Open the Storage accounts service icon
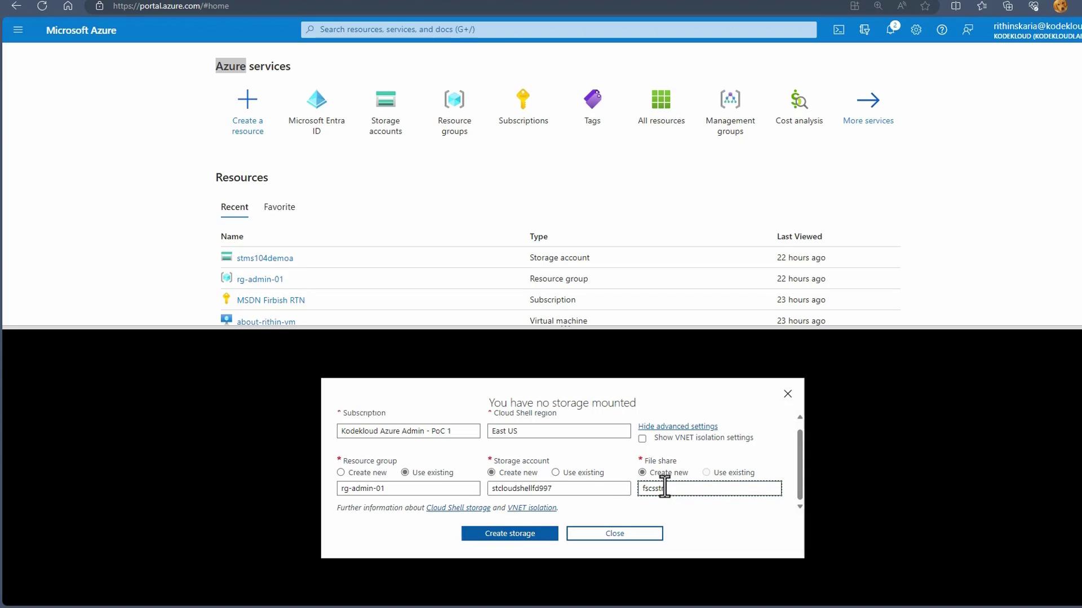1082x608 pixels. pyautogui.click(x=385, y=100)
